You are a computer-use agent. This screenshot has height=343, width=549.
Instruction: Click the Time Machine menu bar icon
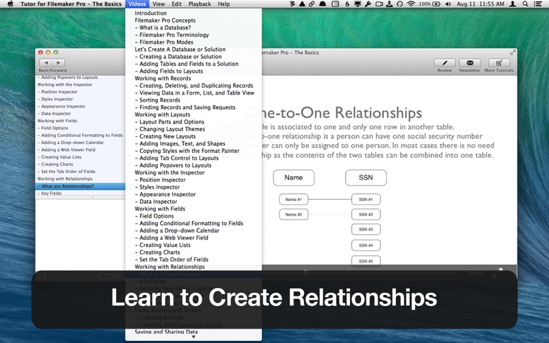tap(399, 4)
